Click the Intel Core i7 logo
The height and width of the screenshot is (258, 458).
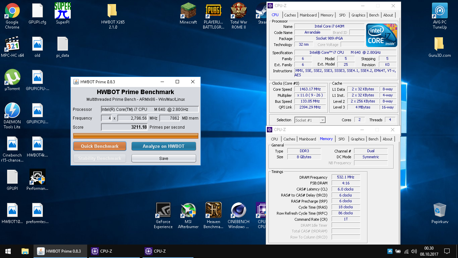pyautogui.click(x=382, y=35)
